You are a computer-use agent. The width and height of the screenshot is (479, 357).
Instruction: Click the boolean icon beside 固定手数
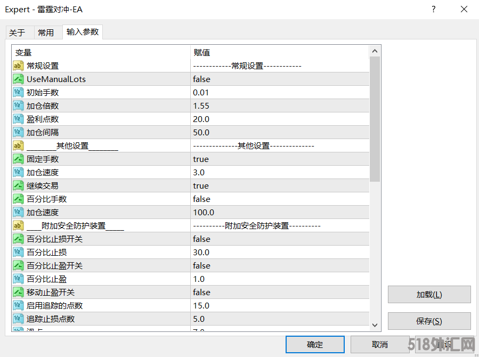pos(18,159)
